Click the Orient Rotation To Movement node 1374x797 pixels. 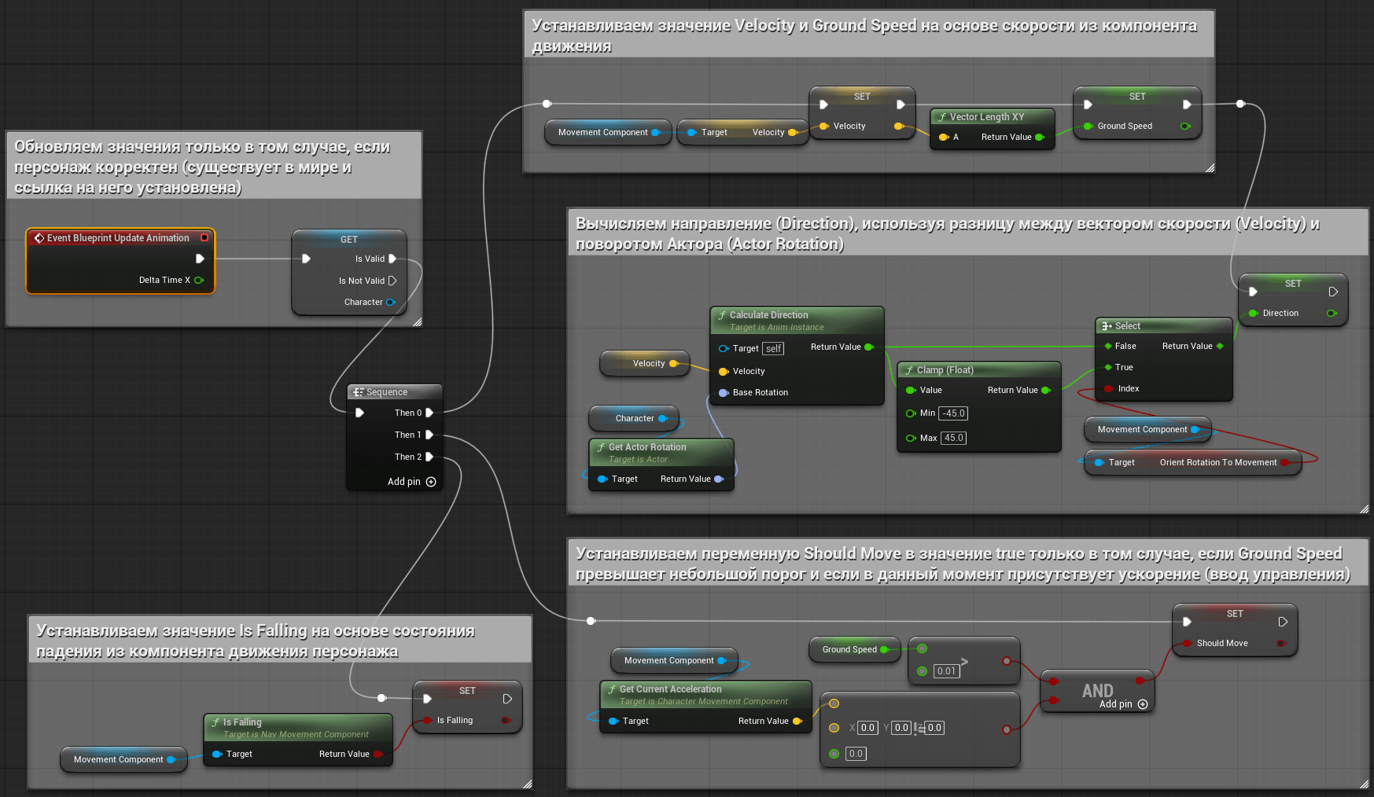tap(1217, 462)
